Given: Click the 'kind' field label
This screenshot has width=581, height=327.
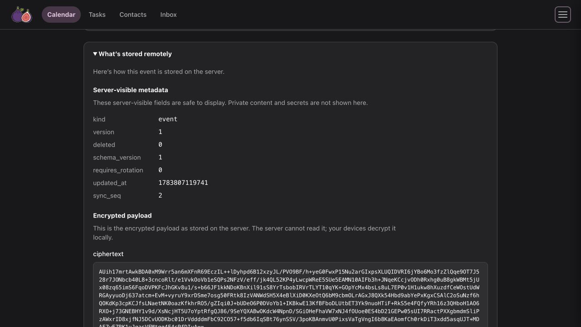Looking at the screenshot, I should (99, 119).
